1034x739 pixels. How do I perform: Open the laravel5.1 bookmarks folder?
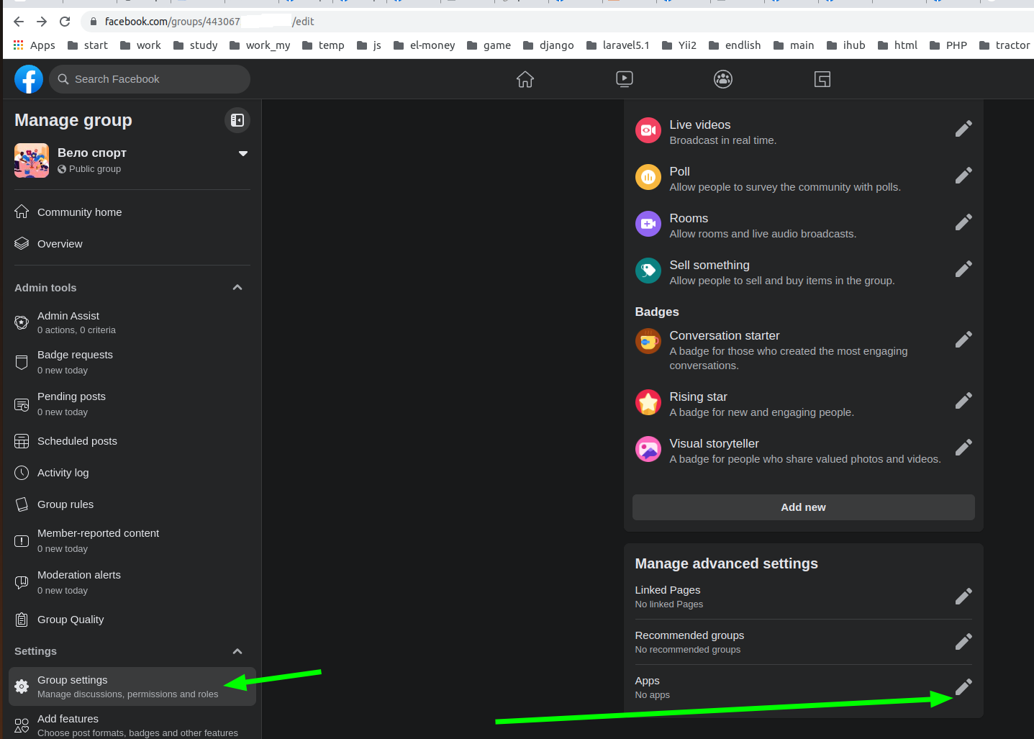coord(617,45)
